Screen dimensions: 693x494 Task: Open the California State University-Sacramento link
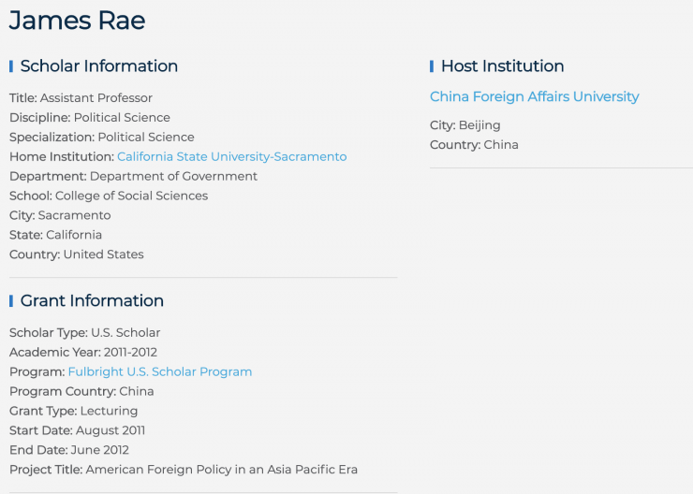pyautogui.click(x=231, y=156)
